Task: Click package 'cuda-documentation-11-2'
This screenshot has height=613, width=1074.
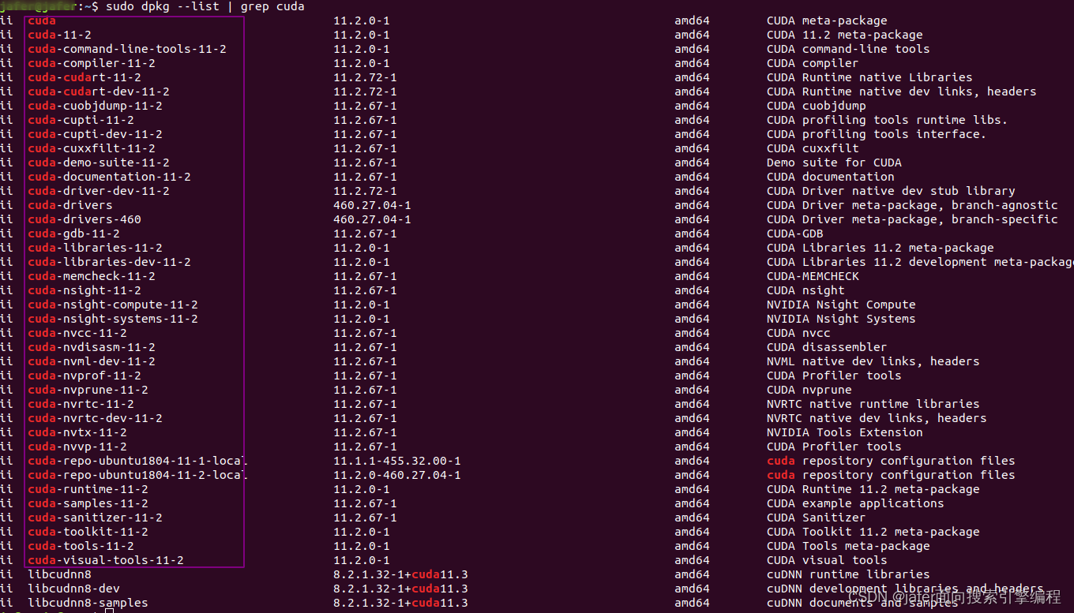Action: coord(109,177)
